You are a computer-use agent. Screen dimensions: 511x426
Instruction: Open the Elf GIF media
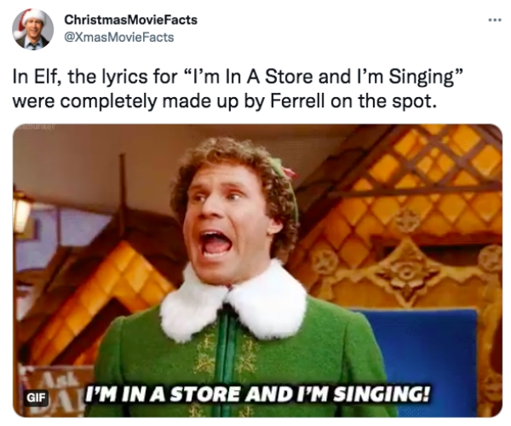257,271
